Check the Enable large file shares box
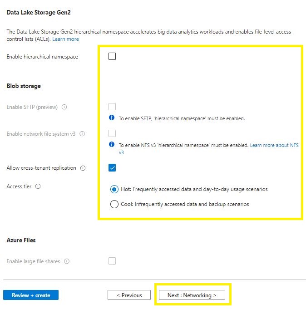The image size is (306, 309). [x=112, y=261]
